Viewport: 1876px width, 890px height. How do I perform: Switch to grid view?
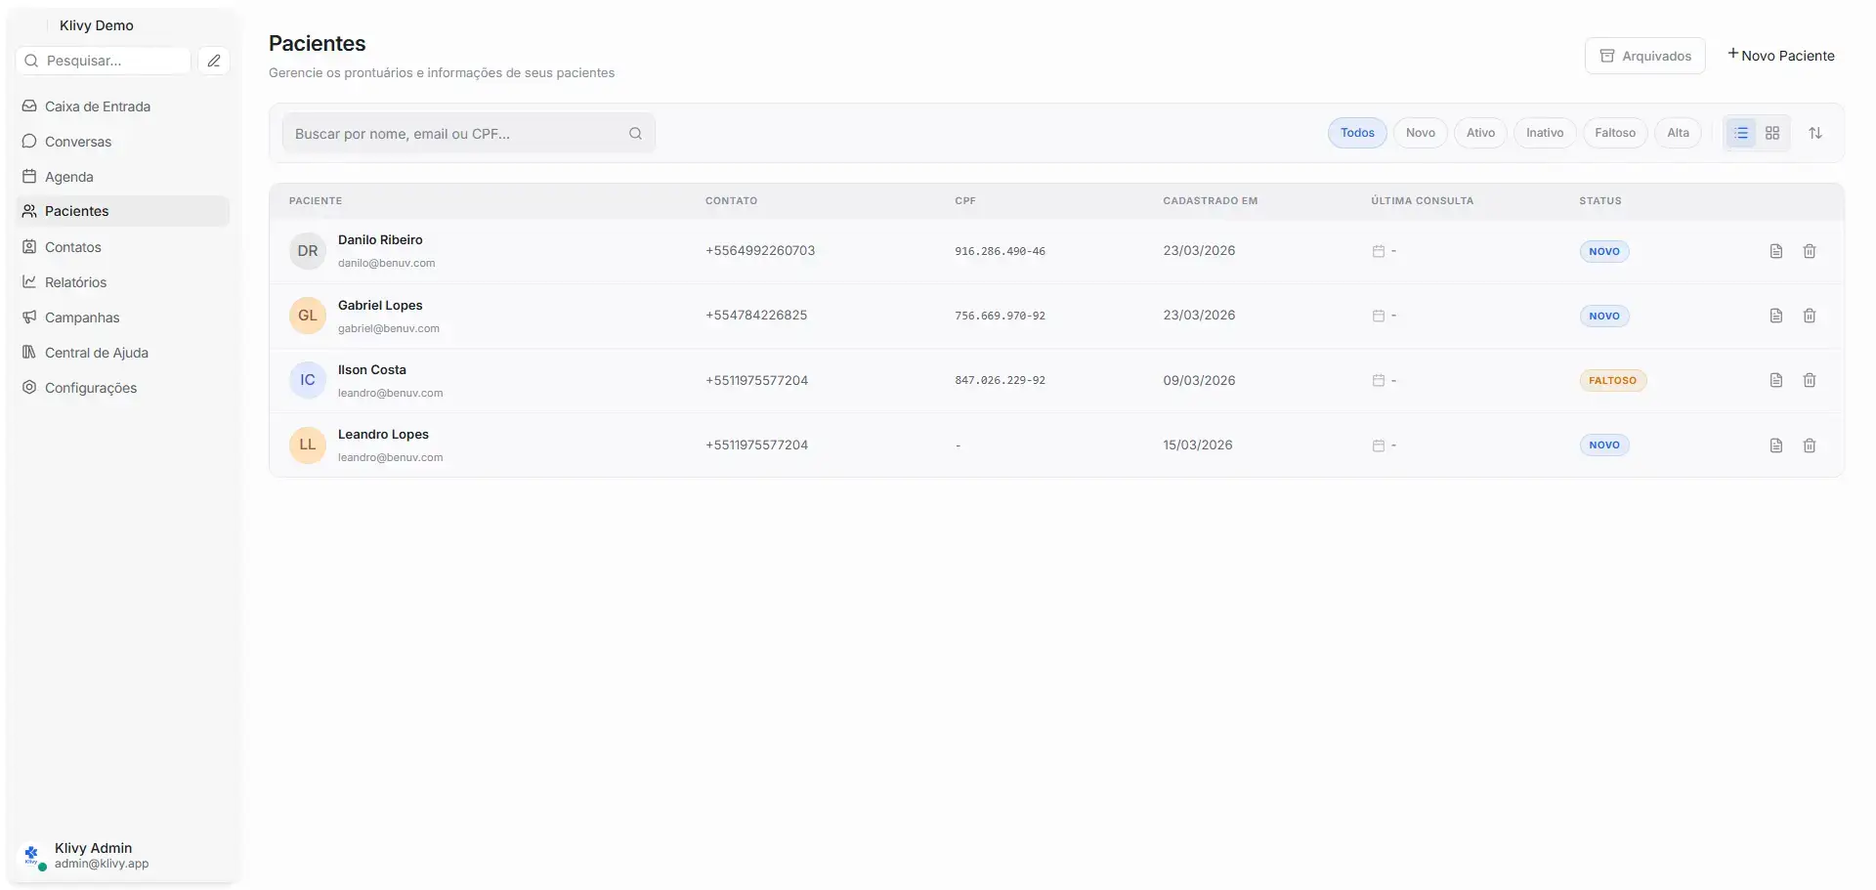pyautogui.click(x=1773, y=132)
